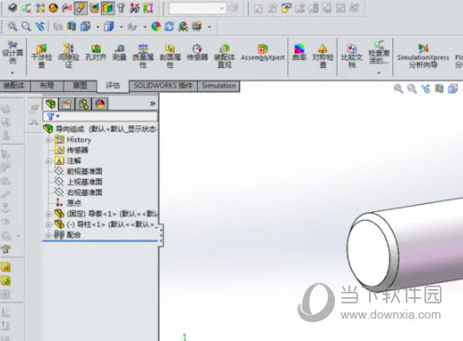Start SimulationXpress analysis wizard
Image resolution: width=463 pixels, height=341 pixels.
(423, 55)
